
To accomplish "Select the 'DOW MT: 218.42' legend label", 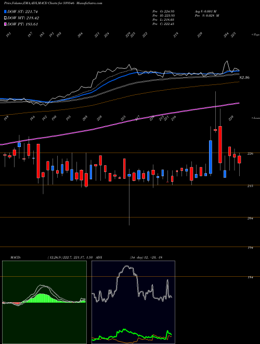I will (23, 18).
